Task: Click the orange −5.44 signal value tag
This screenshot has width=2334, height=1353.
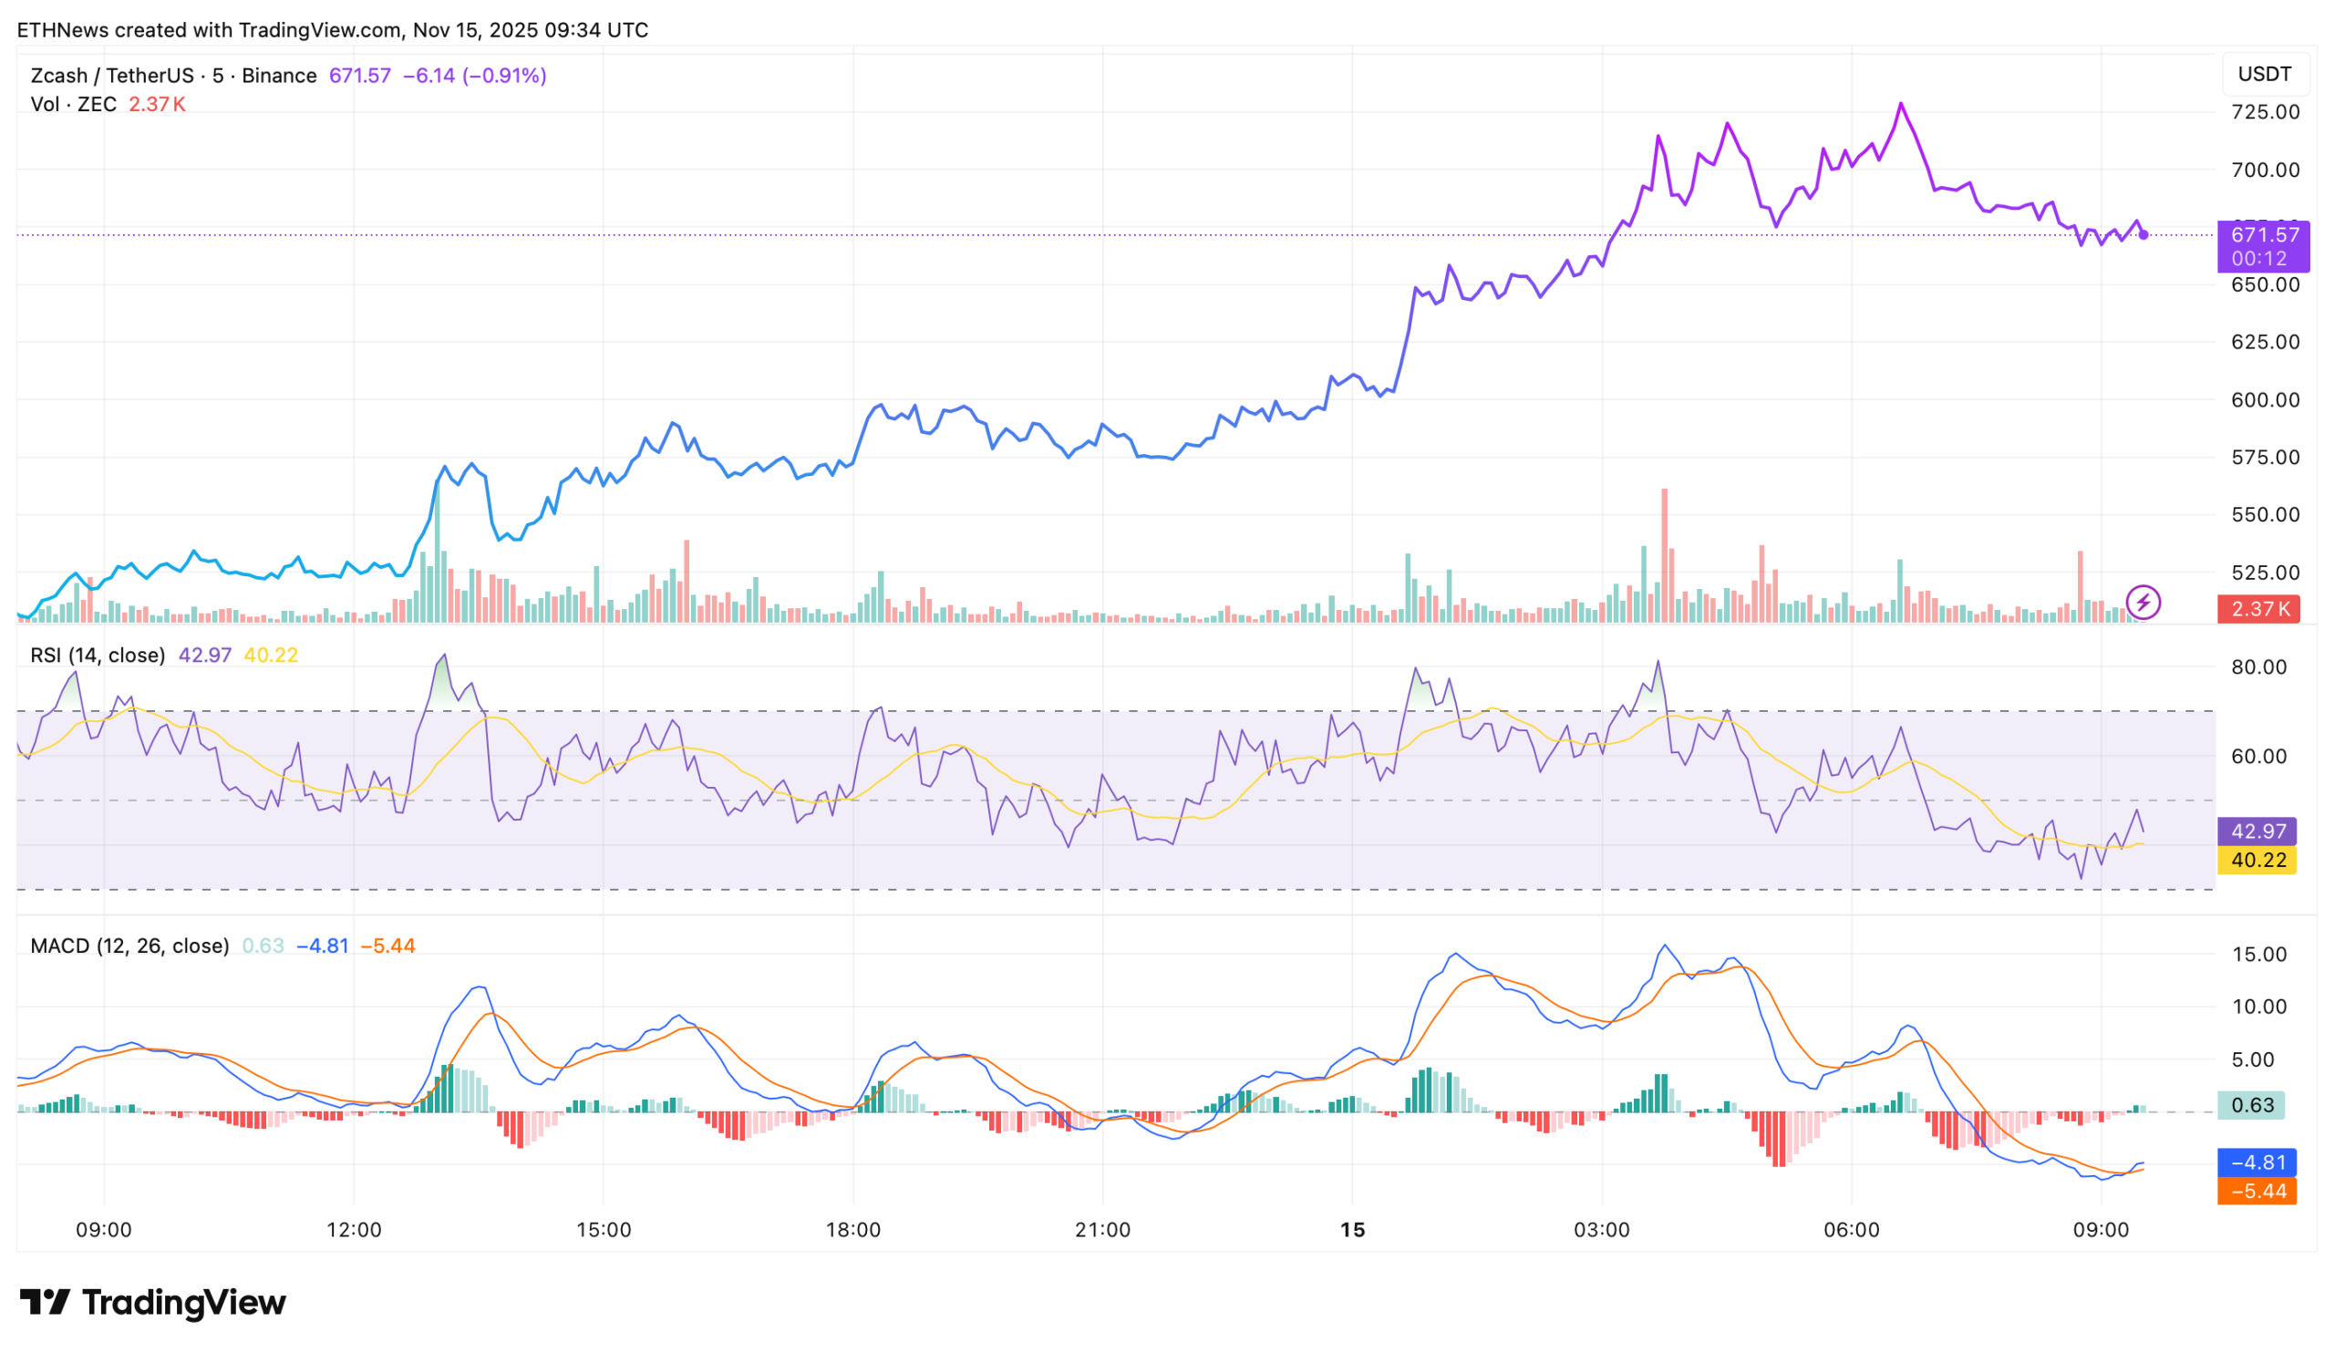Action: 2257,1192
